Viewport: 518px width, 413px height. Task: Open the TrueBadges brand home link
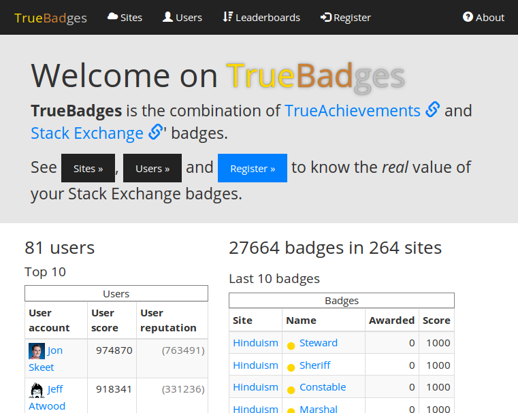pos(50,18)
